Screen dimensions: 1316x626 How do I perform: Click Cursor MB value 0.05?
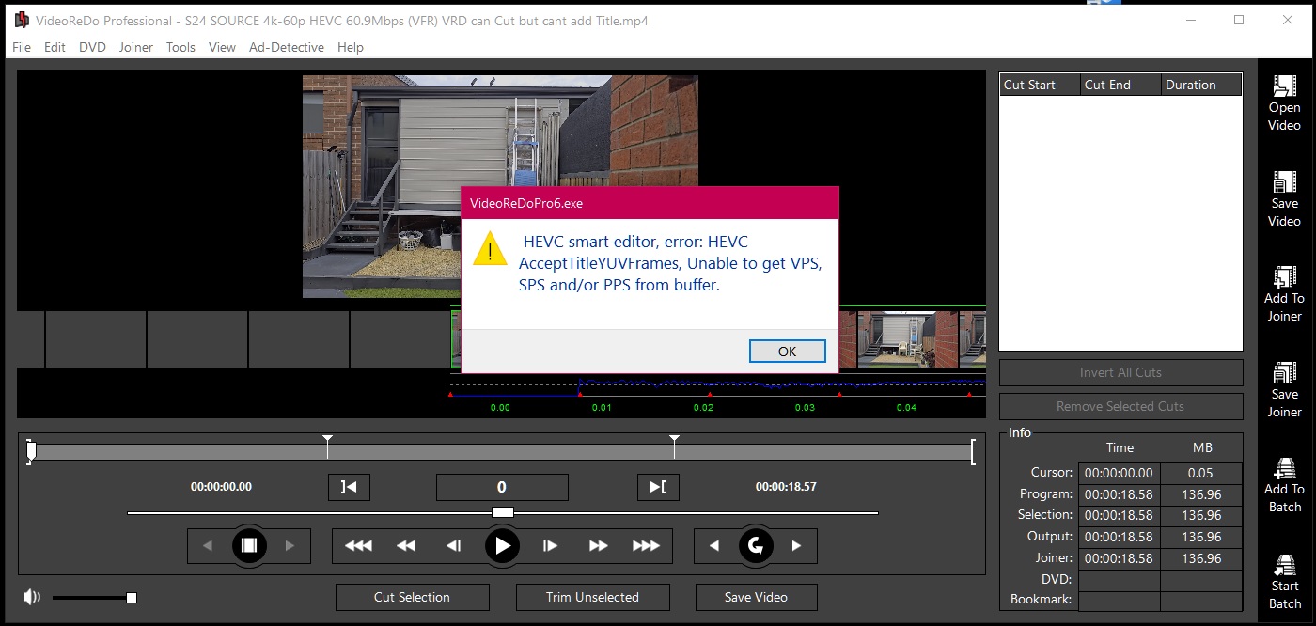pyautogui.click(x=1200, y=473)
